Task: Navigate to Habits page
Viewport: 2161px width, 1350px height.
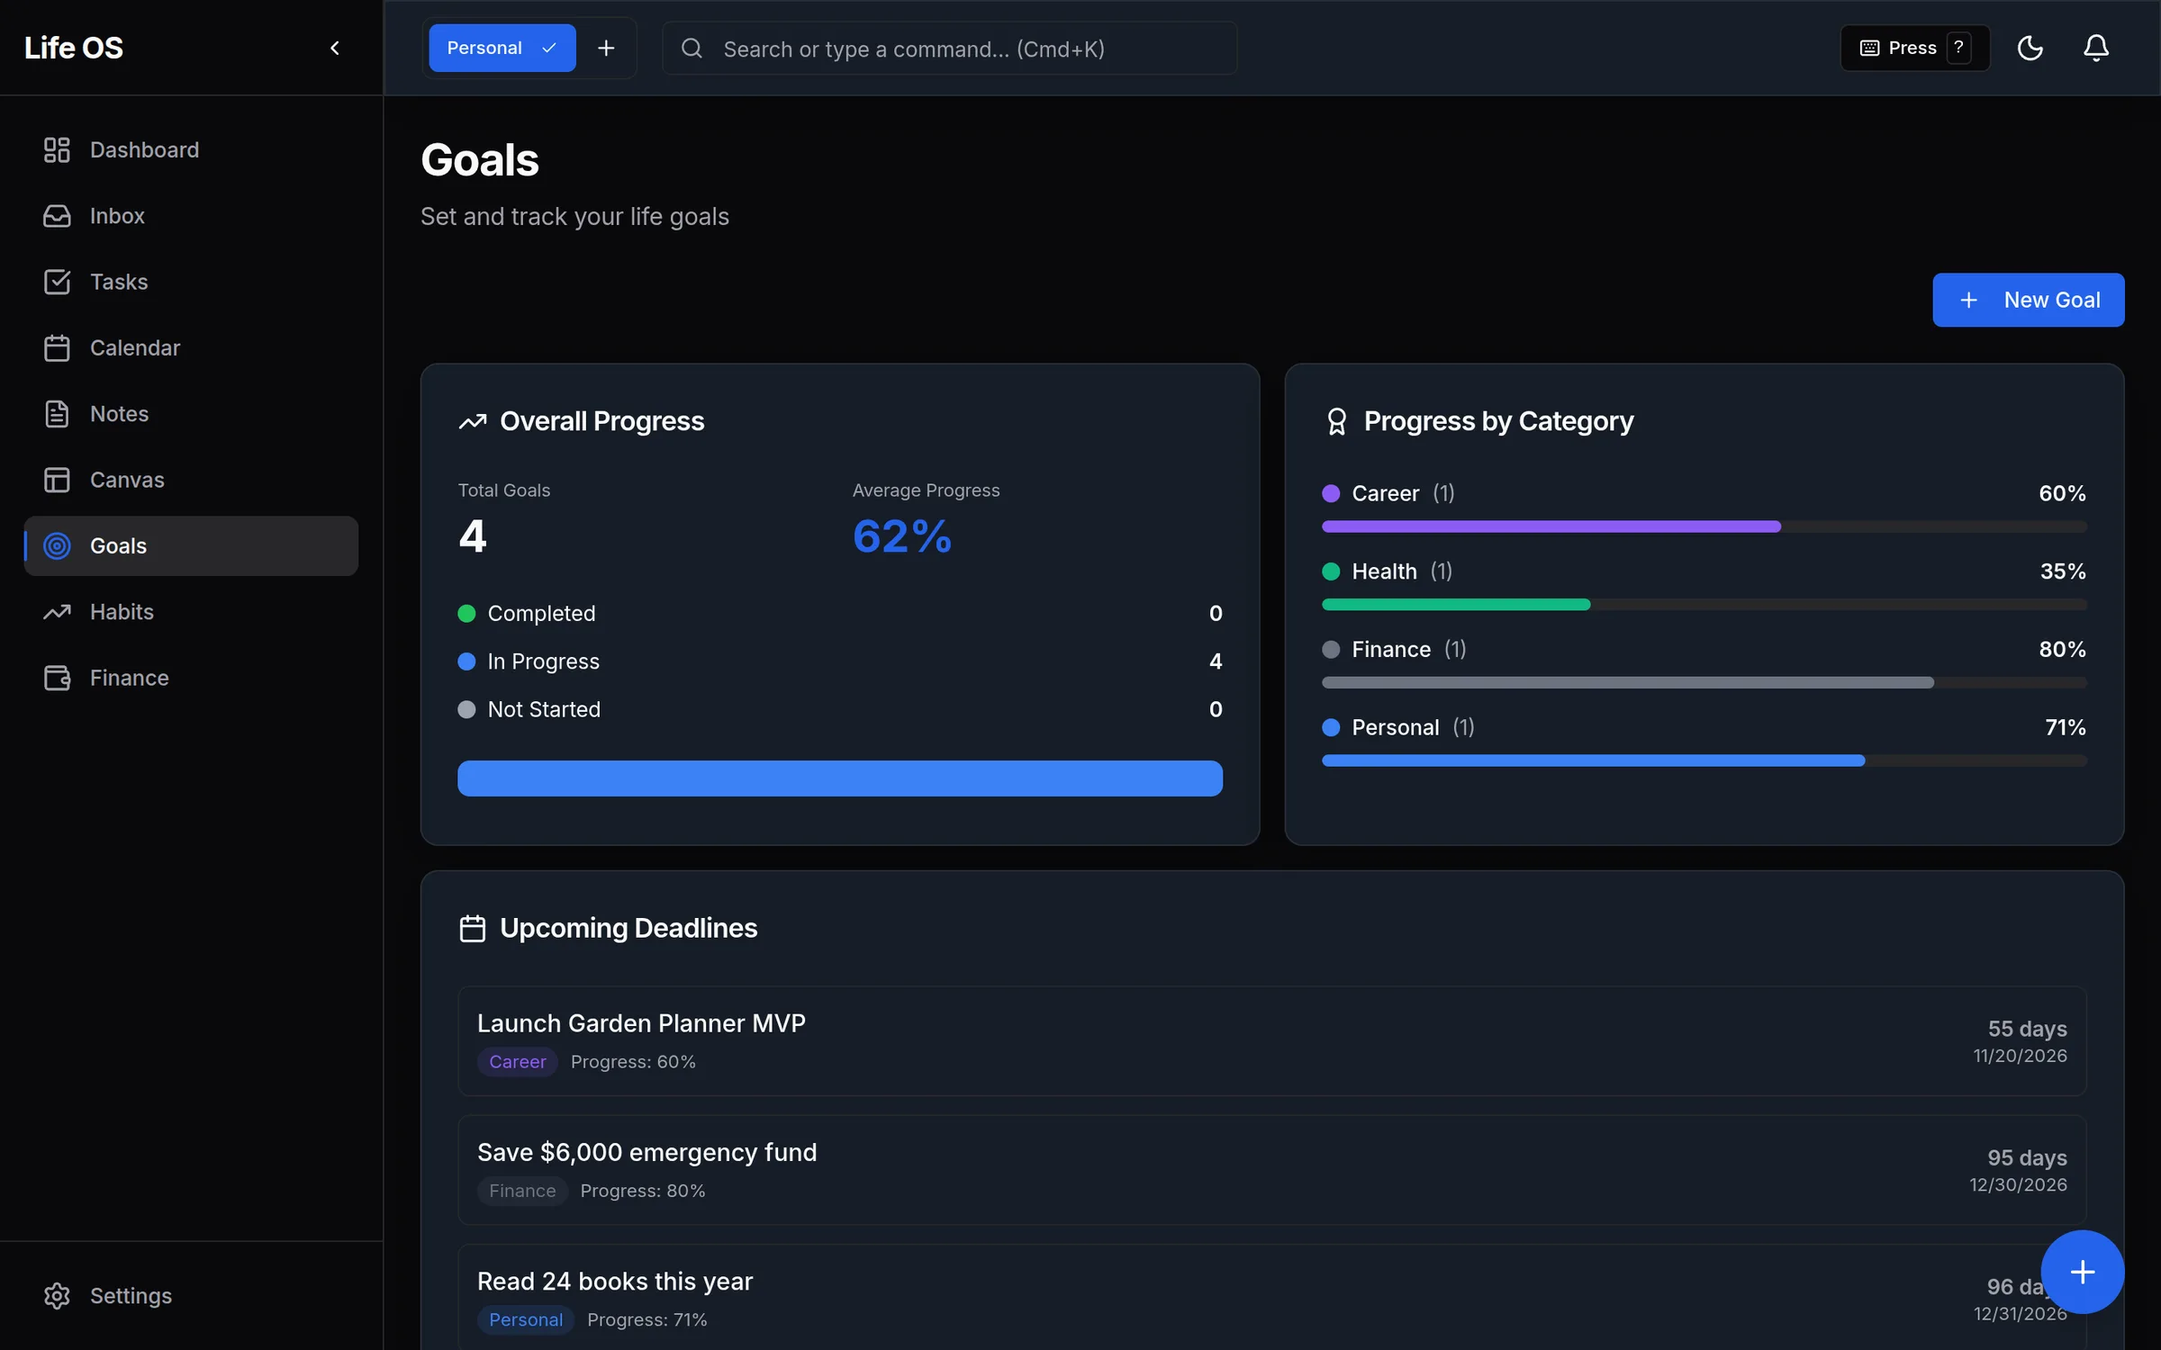Action: [x=191, y=612]
